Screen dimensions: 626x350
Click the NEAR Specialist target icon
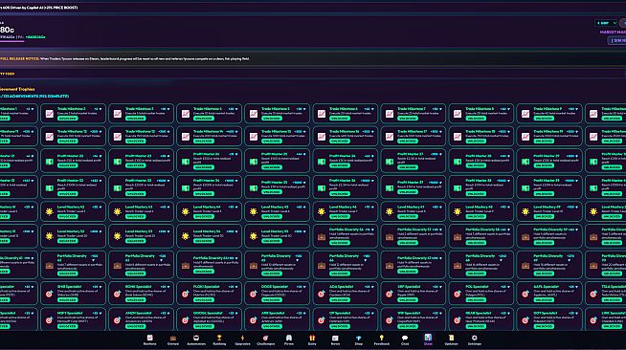(458, 320)
